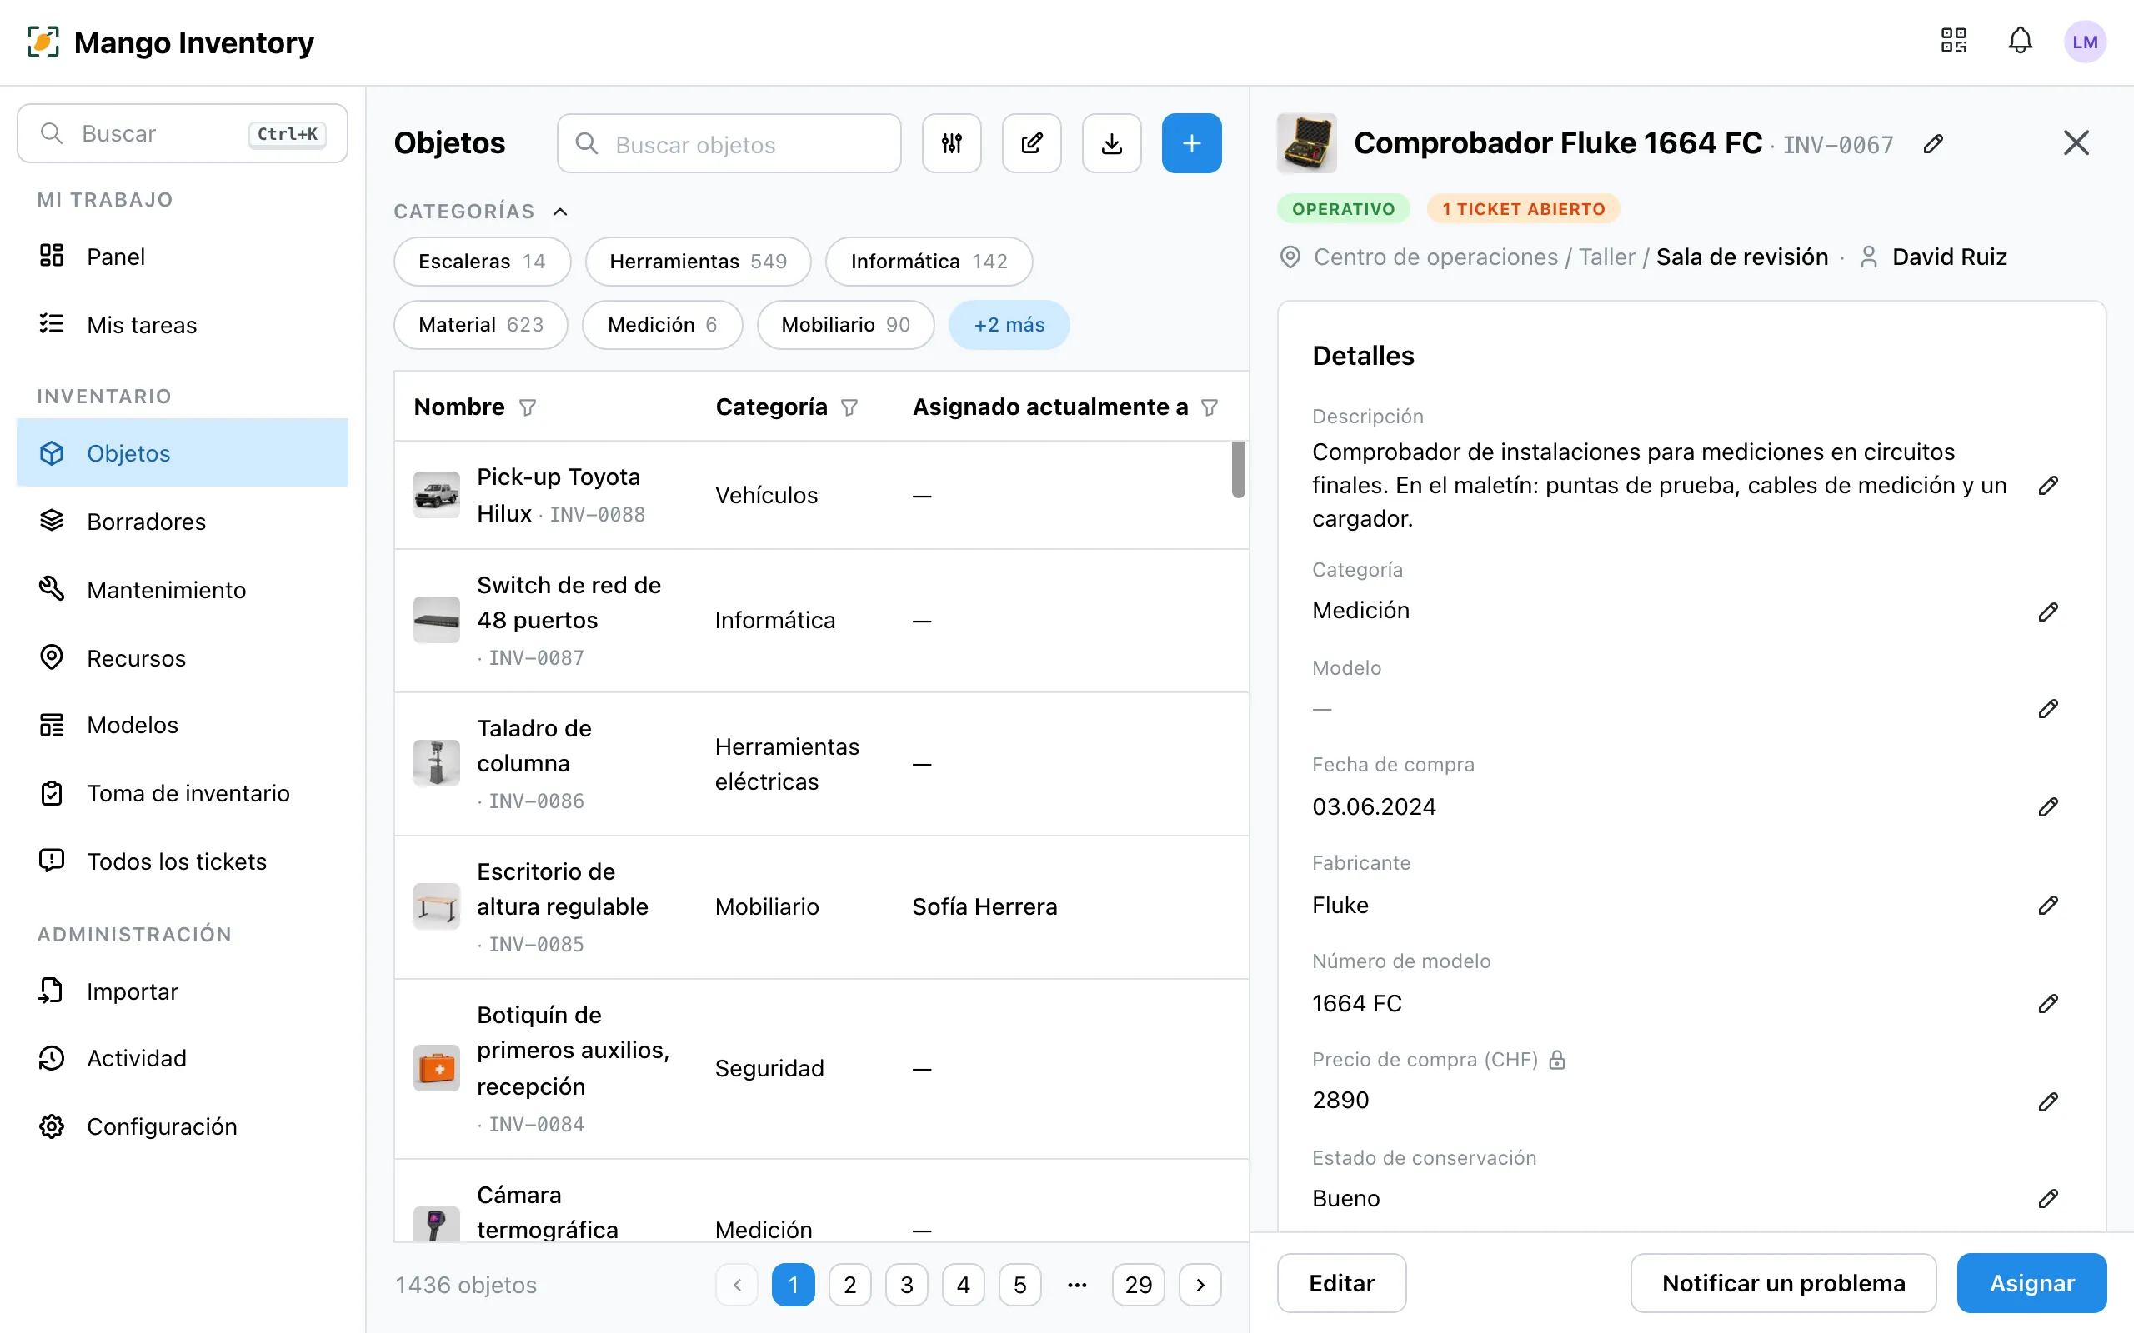Screen dimensions: 2134x1333
Task: Toggle the Herramientas 549 category chip
Action: [698, 261]
